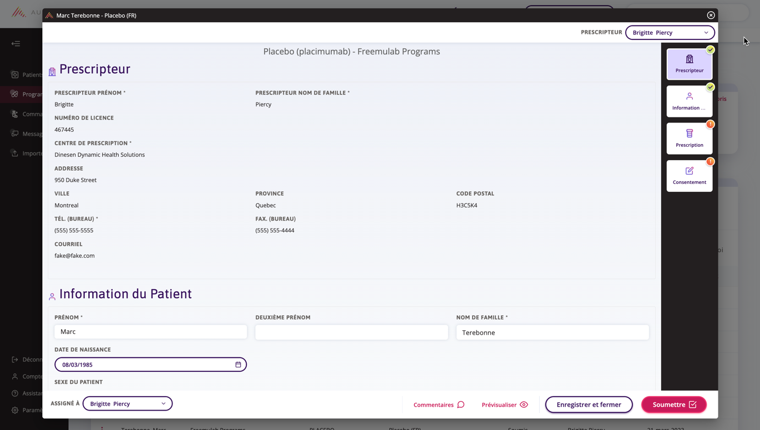This screenshot has height=430, width=760.
Task: Open the Assigné à dropdown
Action: [x=128, y=404]
